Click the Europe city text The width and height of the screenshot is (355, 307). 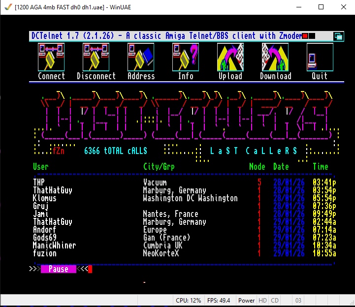click(155, 230)
